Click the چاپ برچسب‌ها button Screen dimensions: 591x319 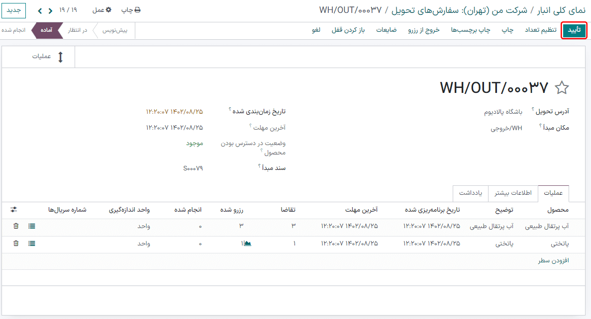471,30
